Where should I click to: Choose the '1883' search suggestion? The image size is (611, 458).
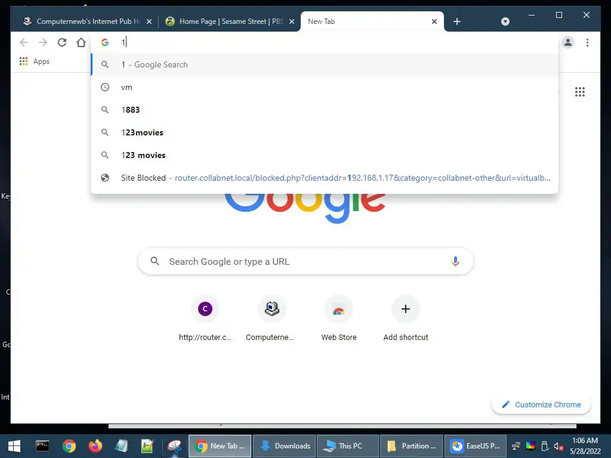(x=325, y=110)
